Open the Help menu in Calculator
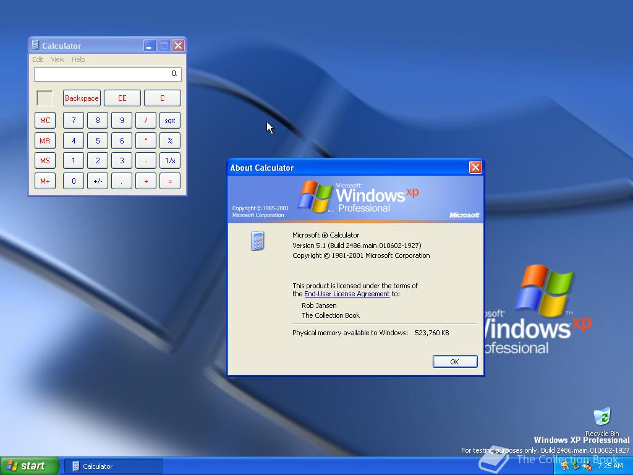 click(x=79, y=59)
